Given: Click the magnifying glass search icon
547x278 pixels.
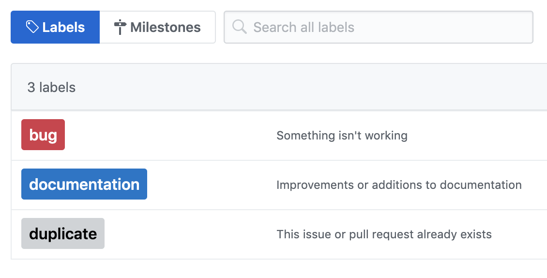Looking at the screenshot, I should (240, 27).
